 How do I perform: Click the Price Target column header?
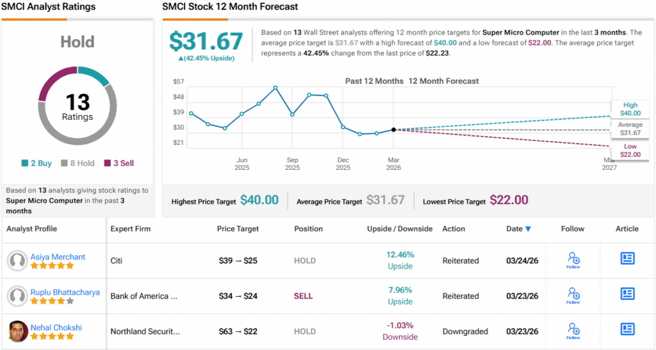pyautogui.click(x=238, y=229)
